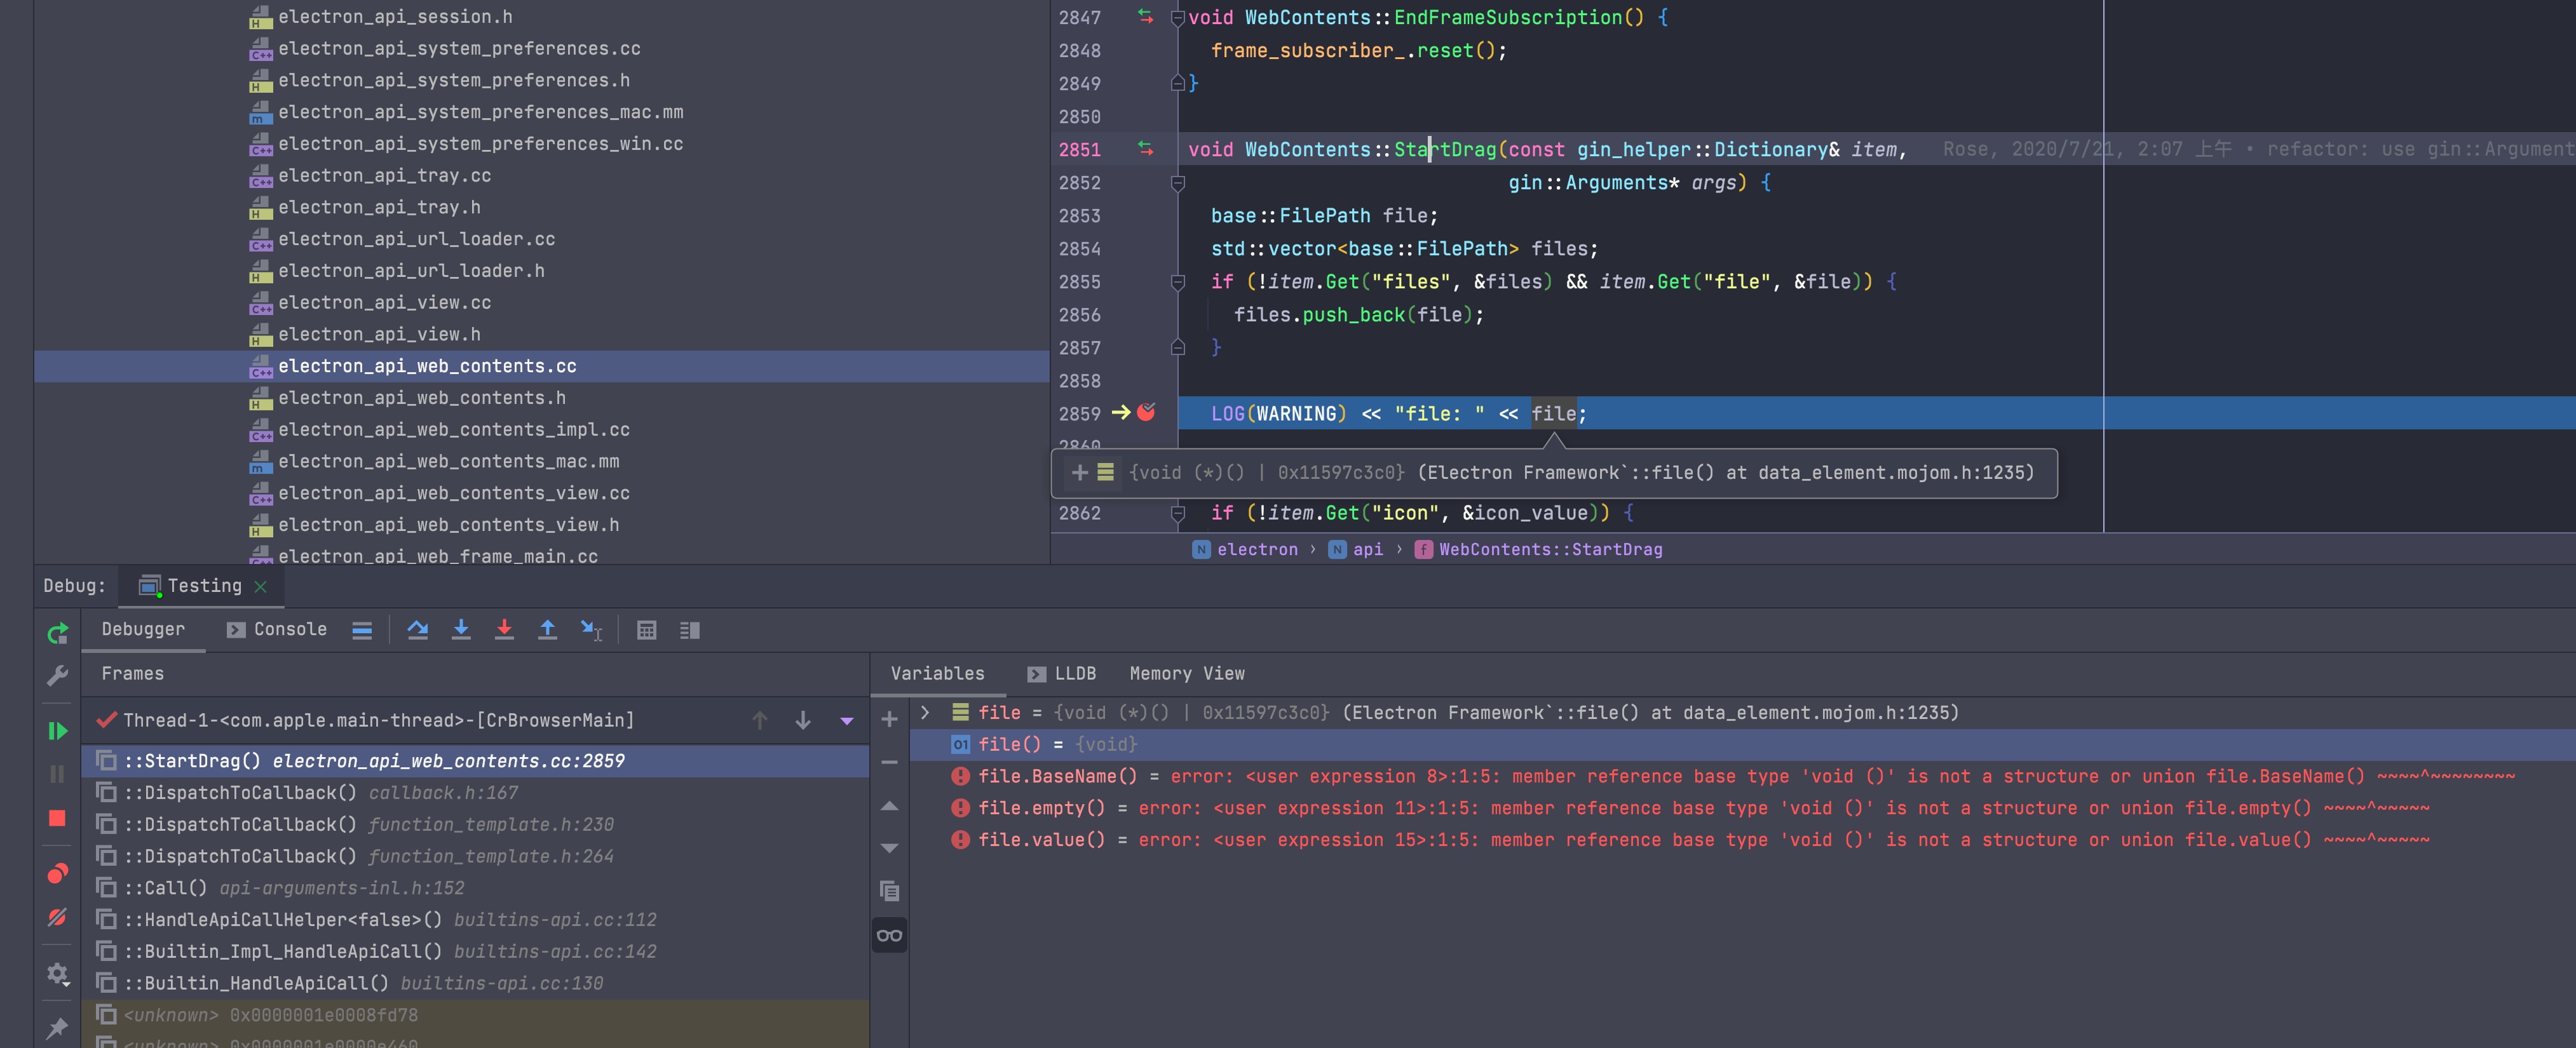Click the green Resume Program button
The image size is (2576, 1048).
[x=57, y=731]
